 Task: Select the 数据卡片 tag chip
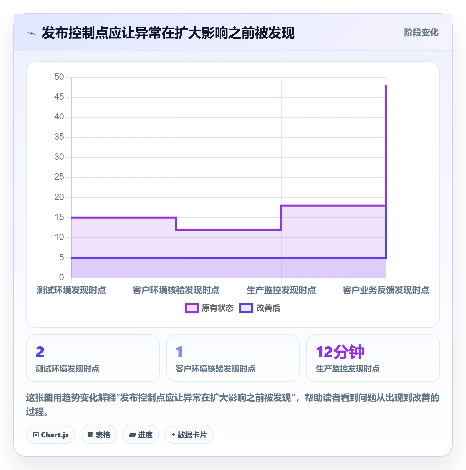pos(189,435)
